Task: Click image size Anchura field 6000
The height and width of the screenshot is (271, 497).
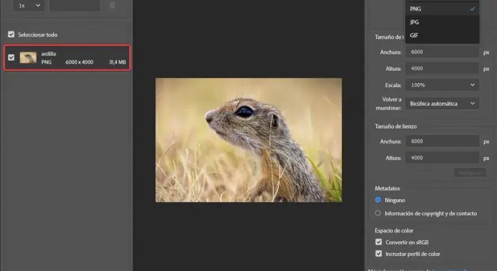Action: click(442, 52)
